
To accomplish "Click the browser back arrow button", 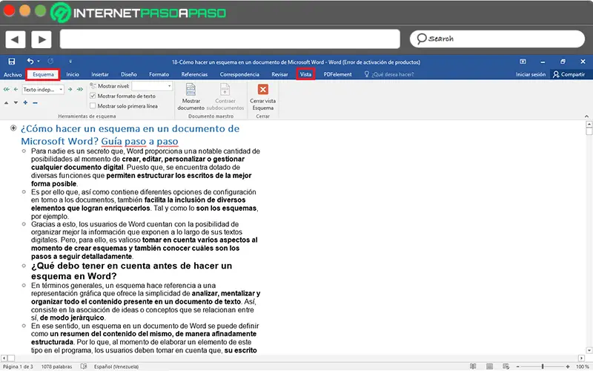I will click(15, 39).
